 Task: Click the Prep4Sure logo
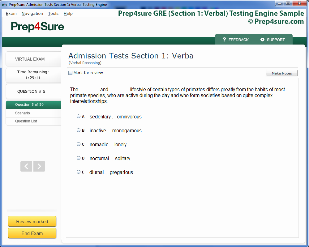37,27
